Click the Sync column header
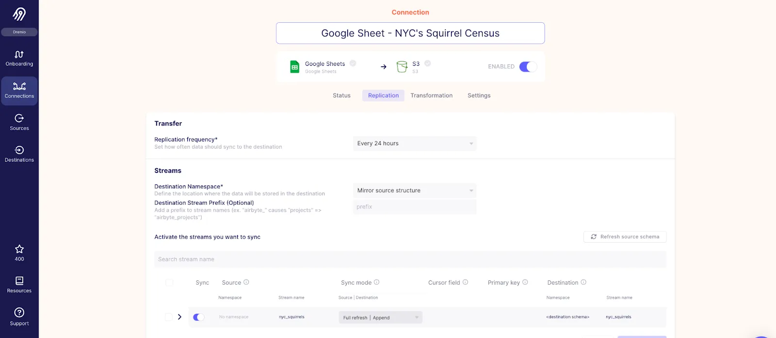Image resolution: width=776 pixels, height=338 pixels. (x=202, y=283)
